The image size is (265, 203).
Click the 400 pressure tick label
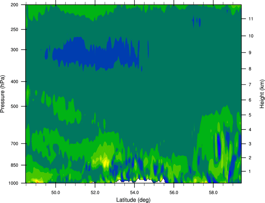pos(14,82)
